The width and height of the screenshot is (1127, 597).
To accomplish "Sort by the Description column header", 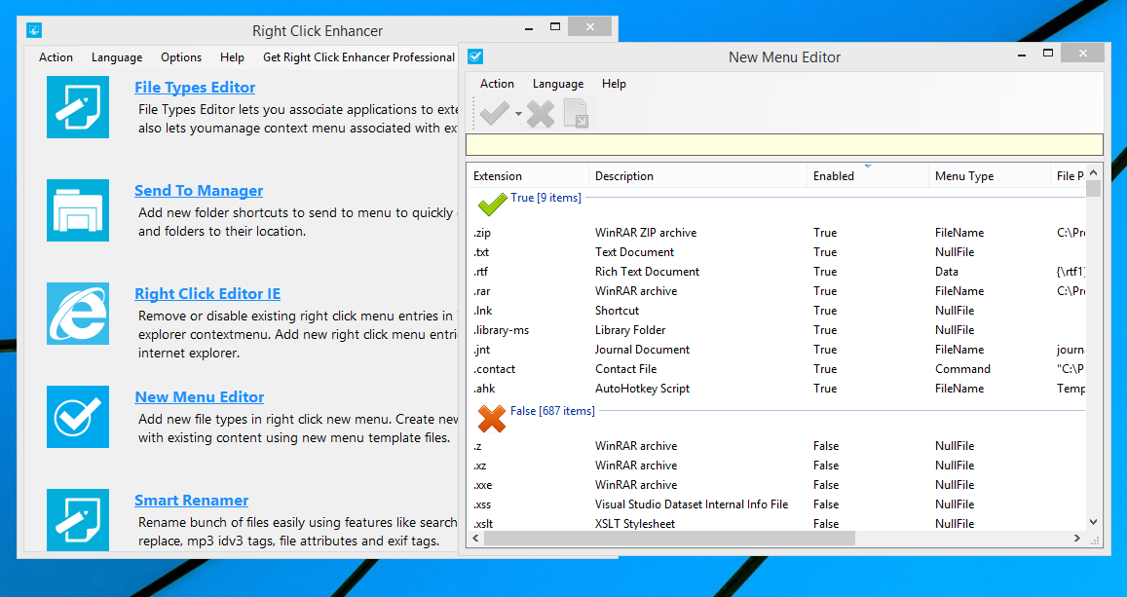I will (697, 176).
